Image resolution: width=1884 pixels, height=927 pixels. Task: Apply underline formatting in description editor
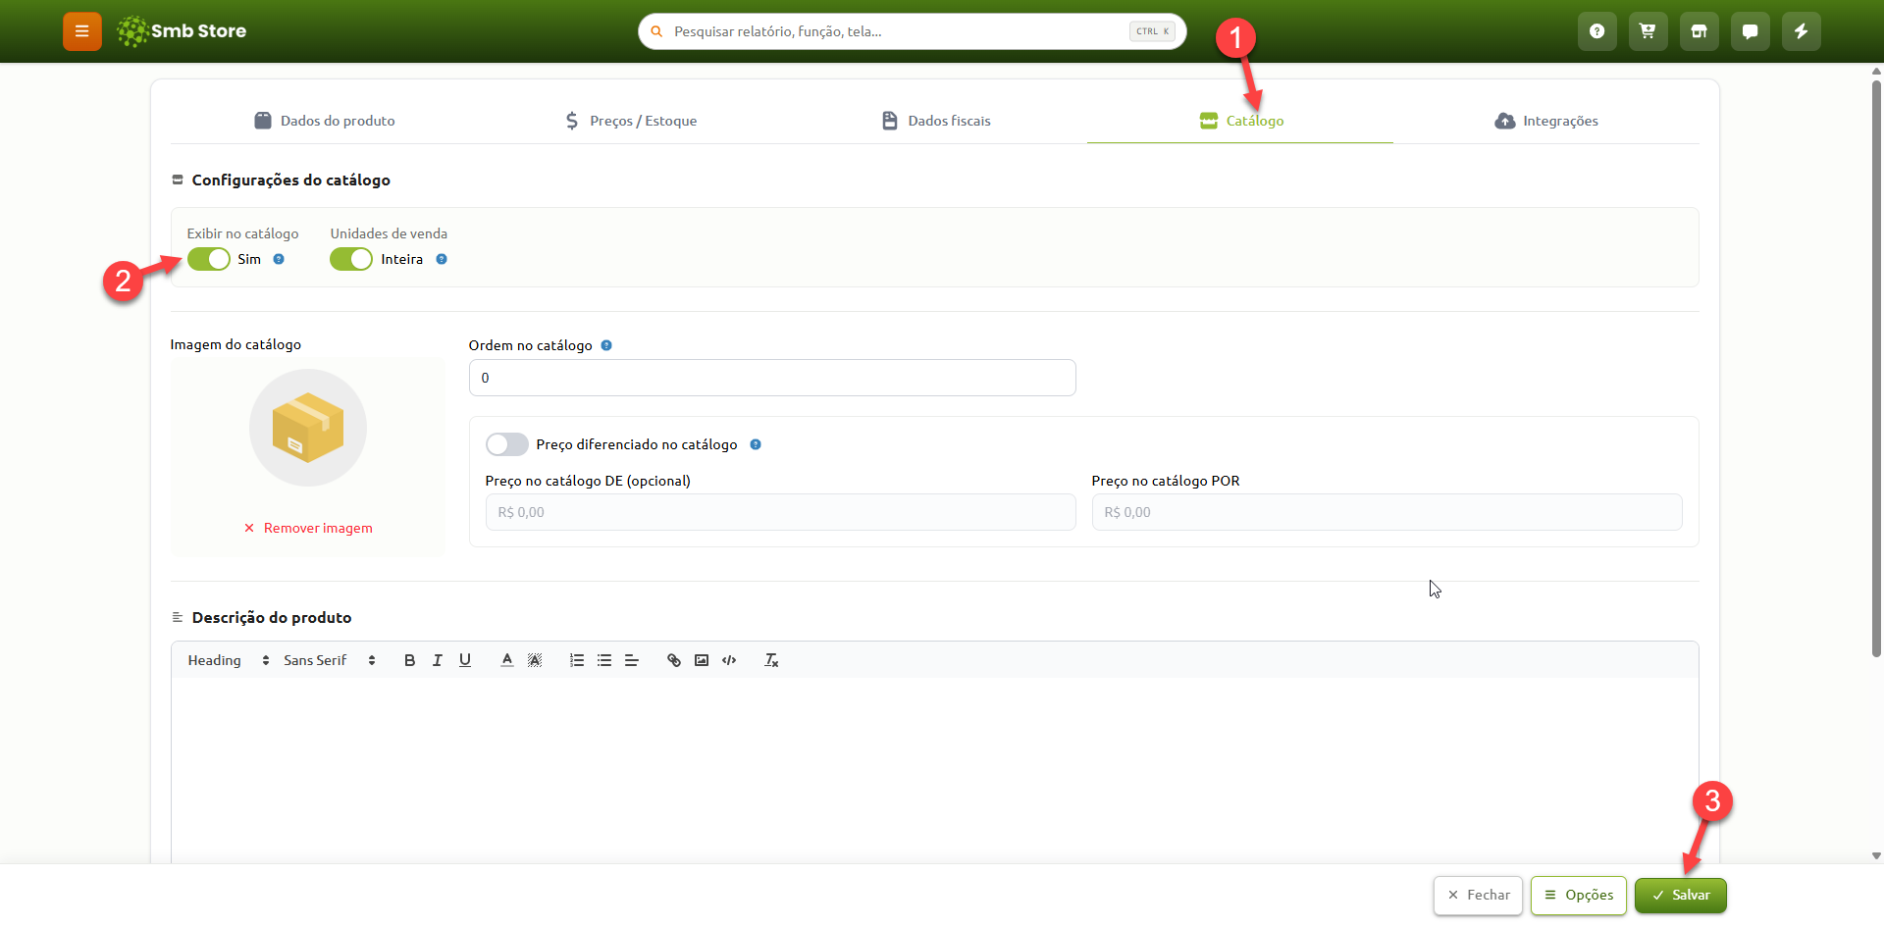coord(465,660)
